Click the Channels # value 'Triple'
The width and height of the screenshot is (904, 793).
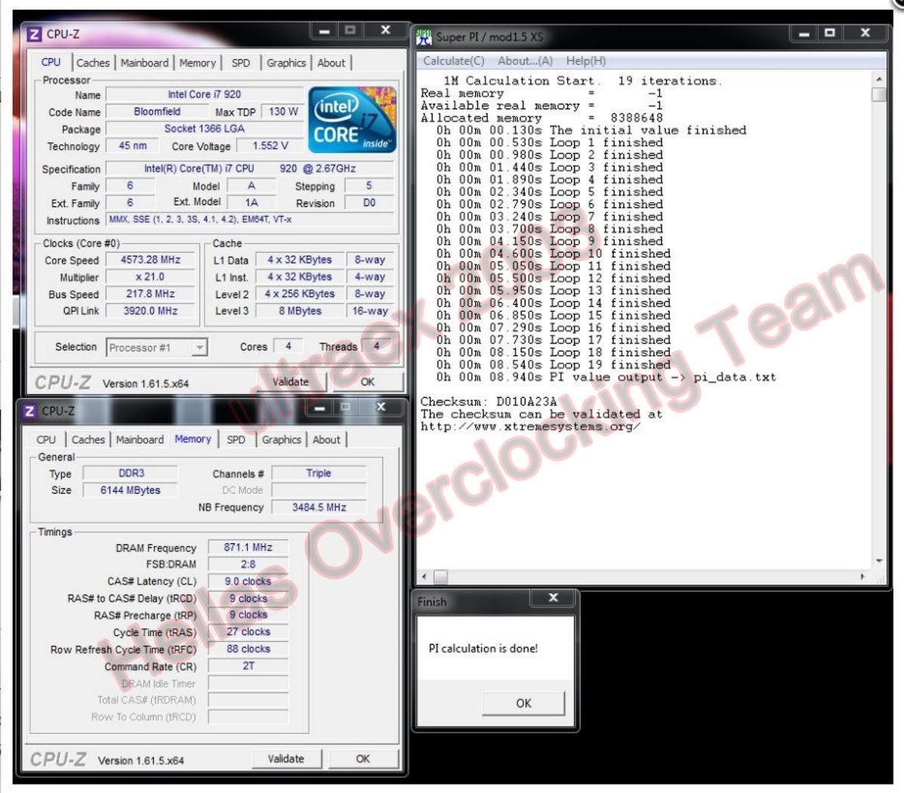click(319, 474)
